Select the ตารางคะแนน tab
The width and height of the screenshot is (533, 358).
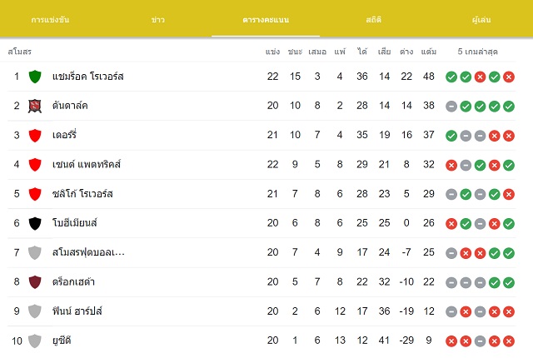266,20
